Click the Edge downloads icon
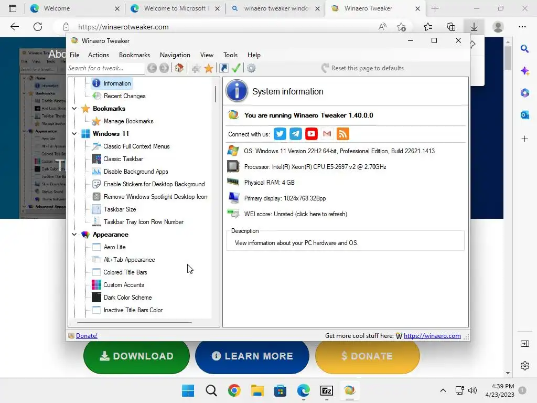The height and width of the screenshot is (403, 537). pos(474,27)
